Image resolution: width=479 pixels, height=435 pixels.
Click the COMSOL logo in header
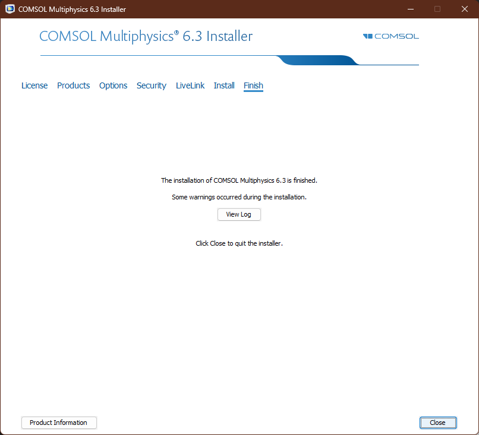[390, 36]
